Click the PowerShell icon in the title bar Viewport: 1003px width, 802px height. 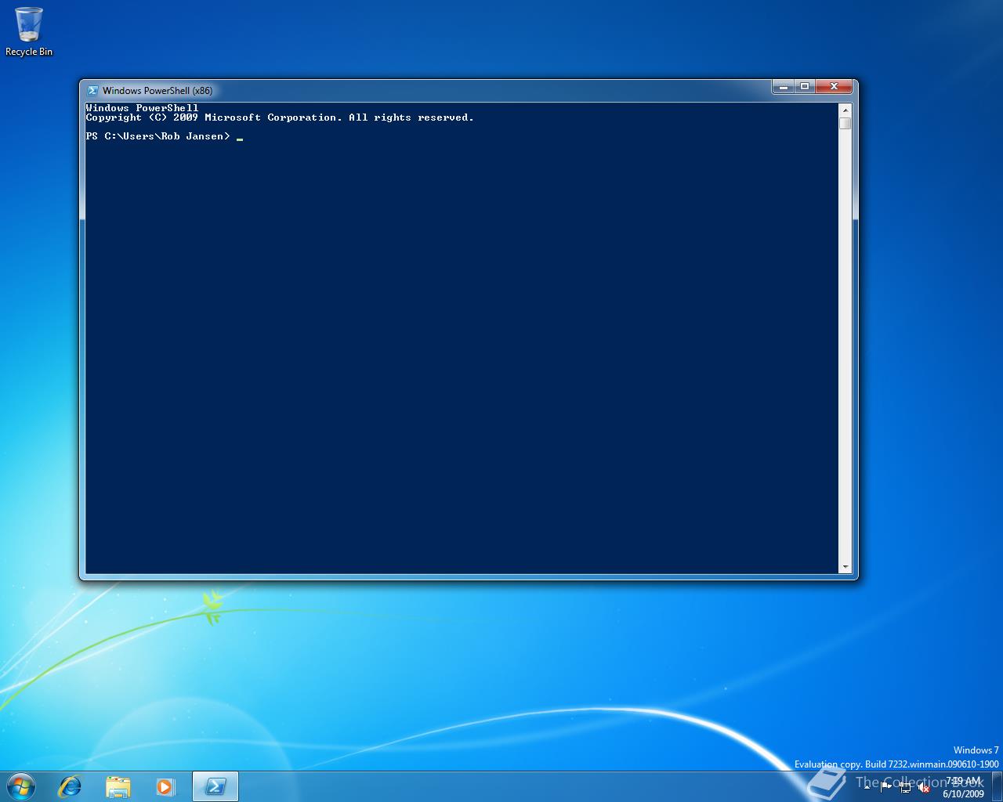92,90
